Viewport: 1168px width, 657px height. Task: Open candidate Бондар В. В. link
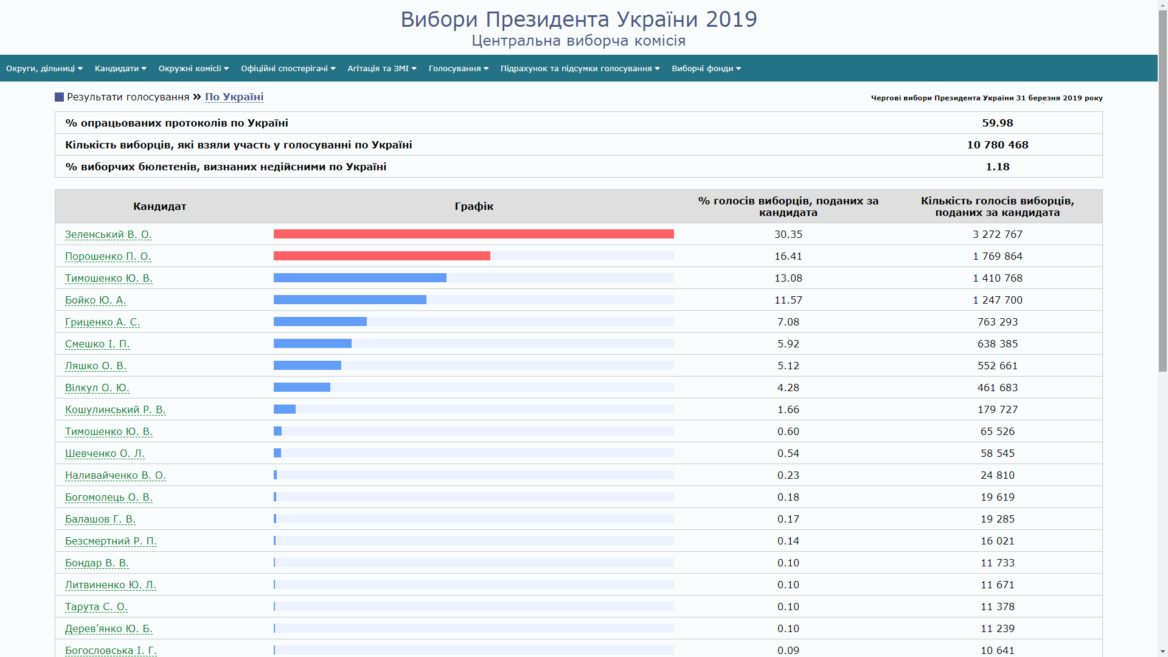pos(97,563)
